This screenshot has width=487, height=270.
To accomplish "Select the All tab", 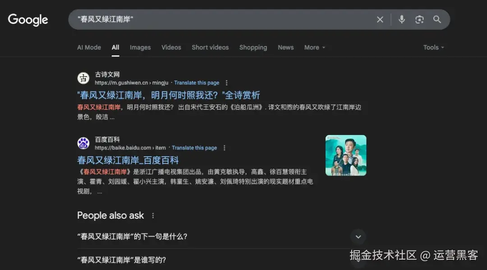I will (115, 47).
